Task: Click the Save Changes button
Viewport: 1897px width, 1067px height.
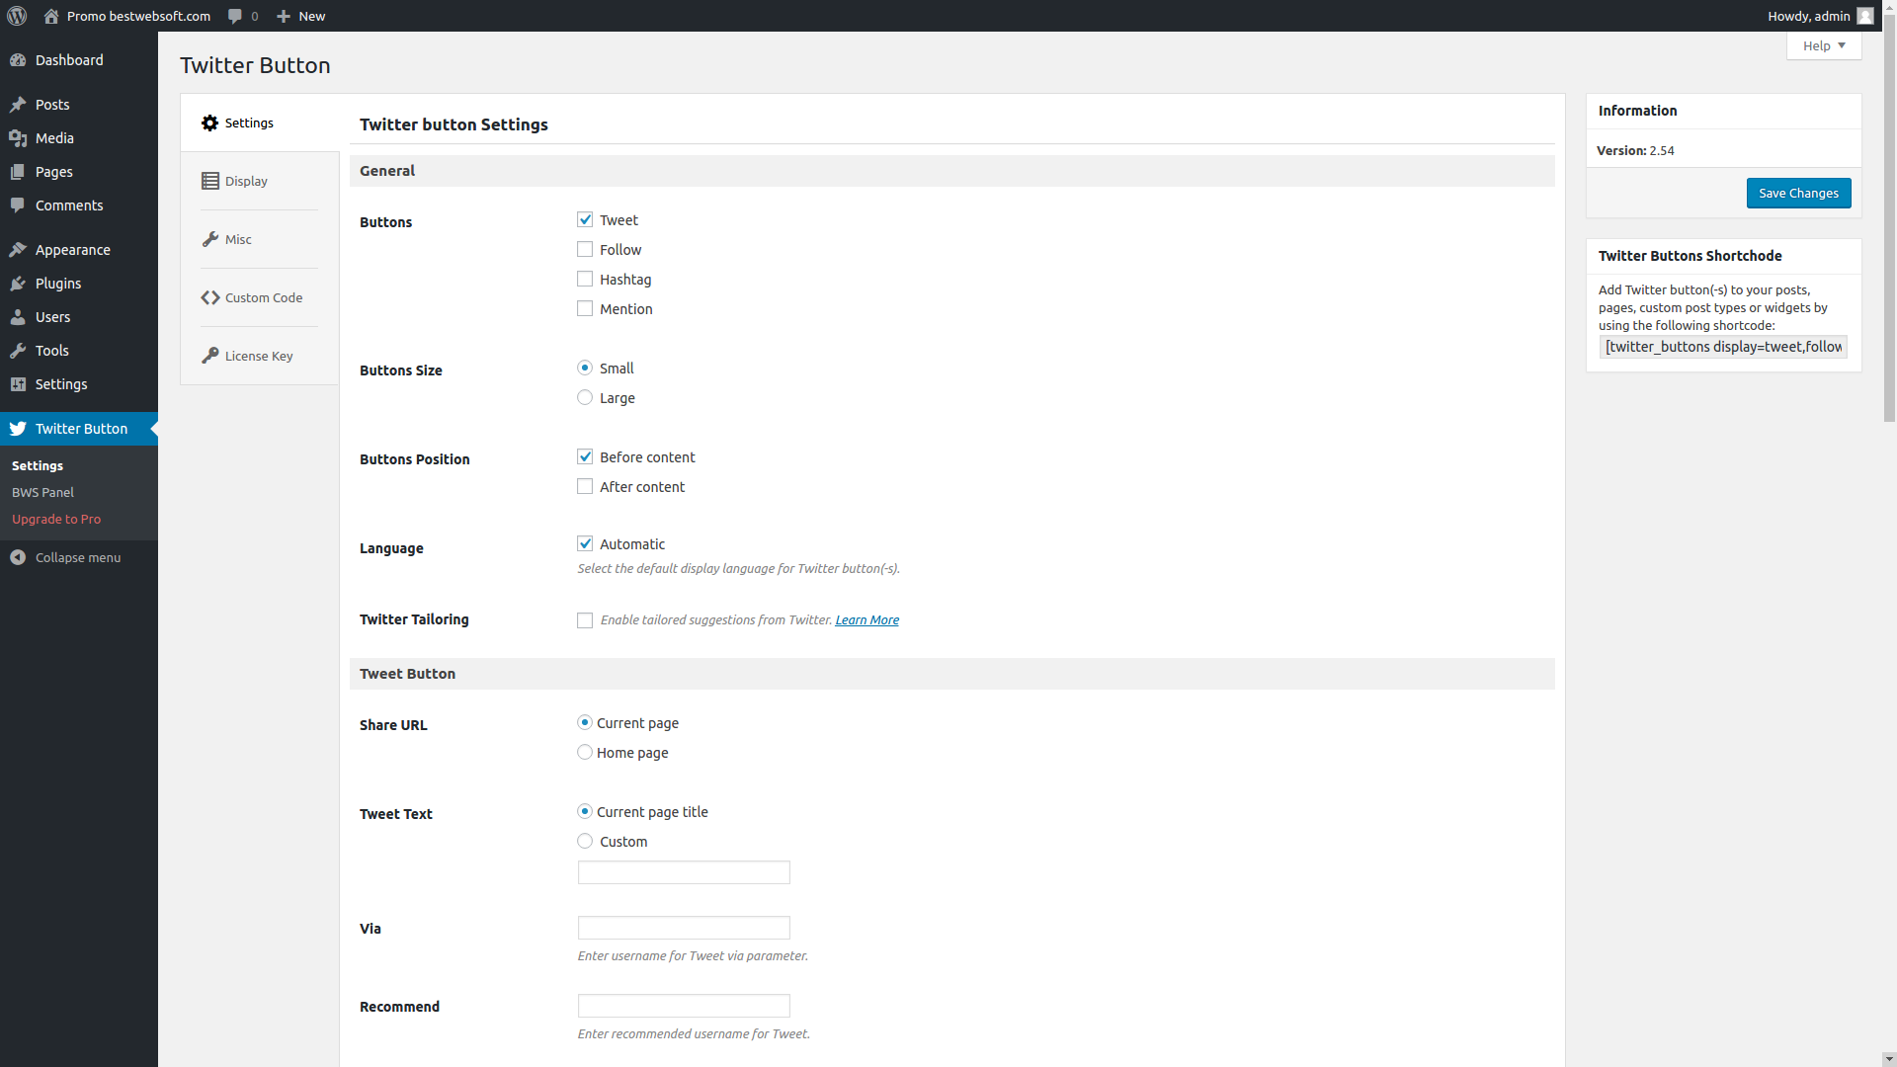Action: 1798,194
